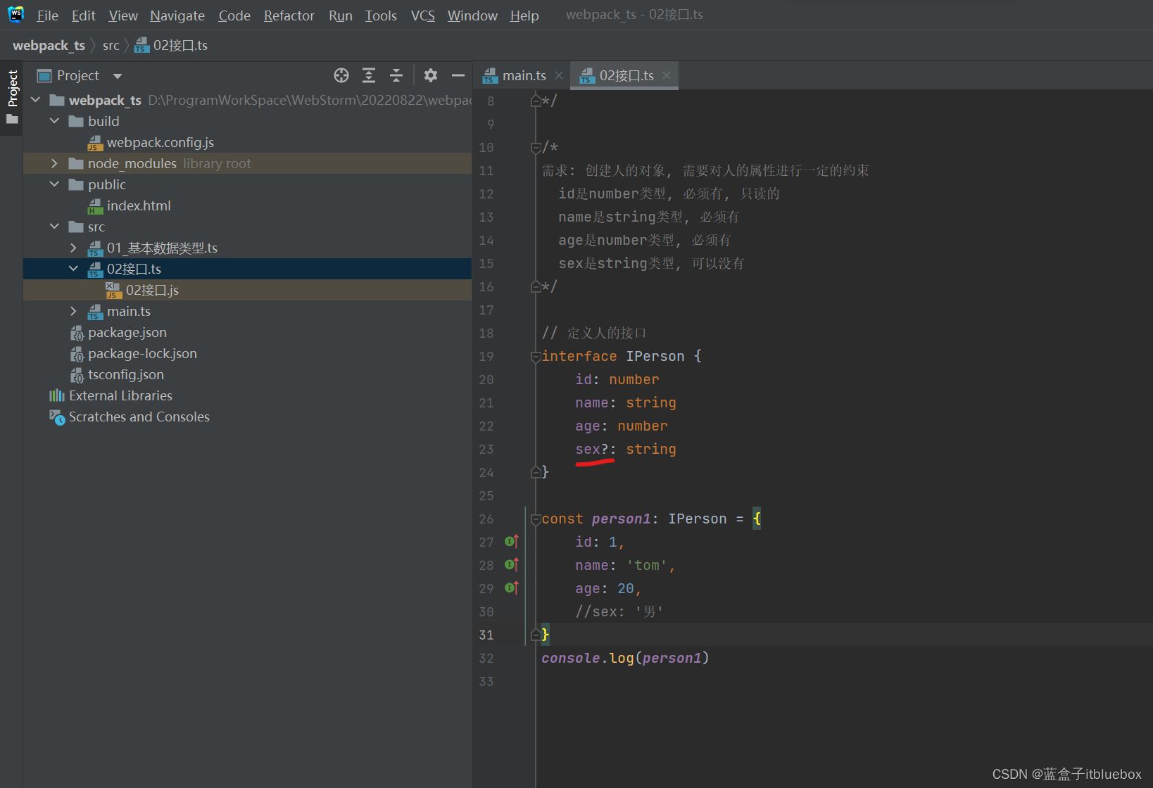Click 02接口.ts breadcrumb in navigation bar
Image resolution: width=1153 pixels, height=788 pixels.
(171, 45)
